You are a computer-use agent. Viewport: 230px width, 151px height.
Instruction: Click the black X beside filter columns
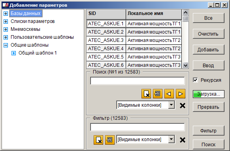point(183,140)
